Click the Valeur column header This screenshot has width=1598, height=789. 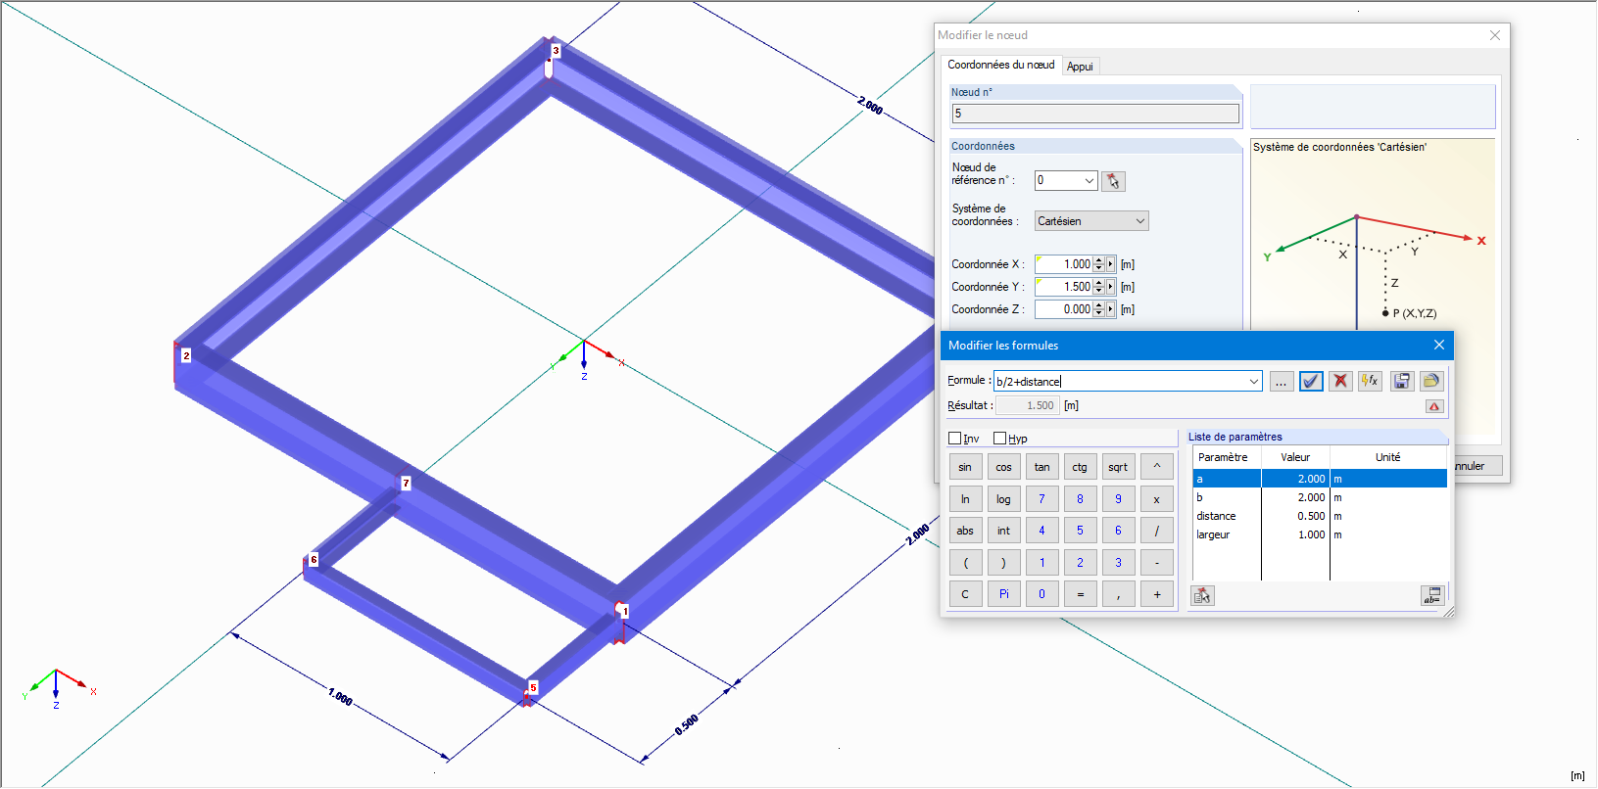1295,457
